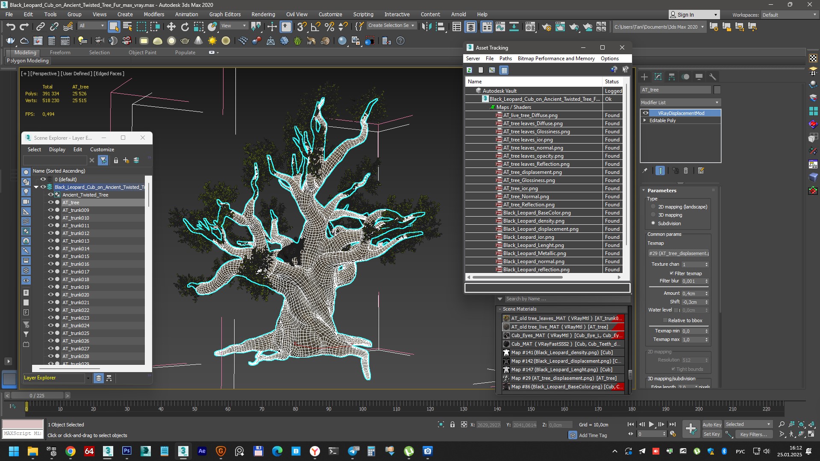The width and height of the screenshot is (820, 461).
Task: Enable Relative to bbox checkbox
Action: (665, 320)
